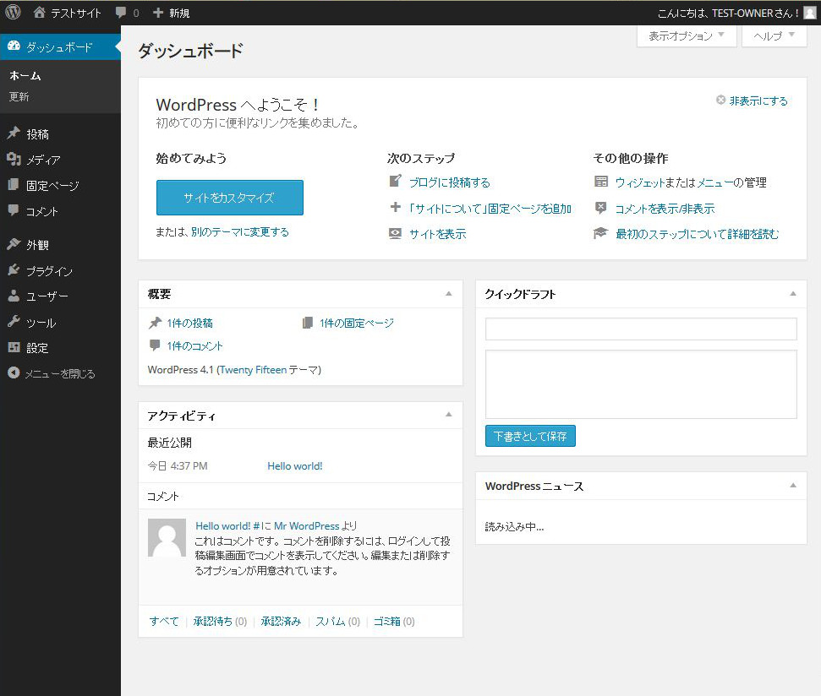This screenshot has width=821, height=696.
Task: Focus the Quick Draft title field
Action: click(x=641, y=329)
